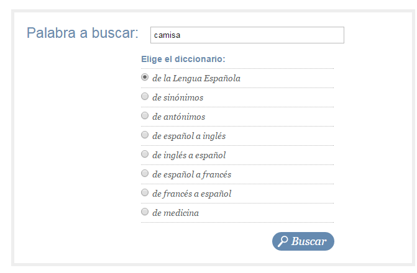
Task: Click the "de inglés a español" label text
Action: click(189, 155)
